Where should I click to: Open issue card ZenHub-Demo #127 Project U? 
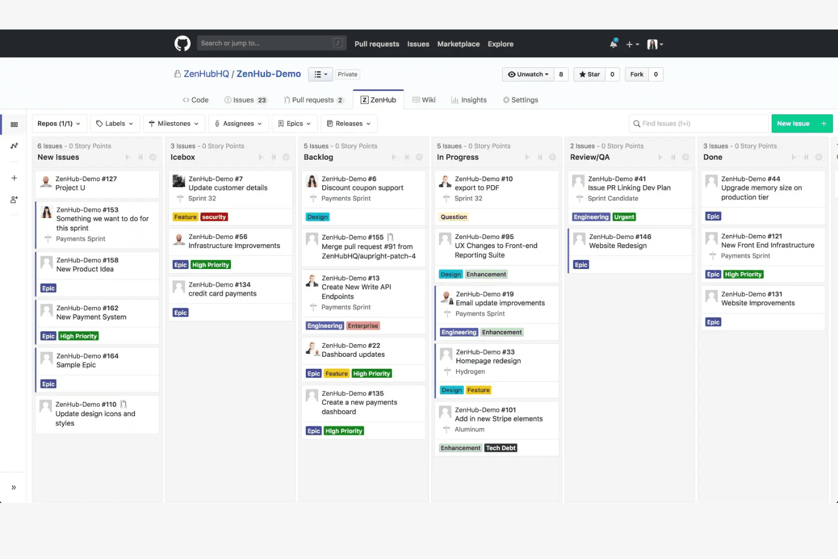point(97,184)
